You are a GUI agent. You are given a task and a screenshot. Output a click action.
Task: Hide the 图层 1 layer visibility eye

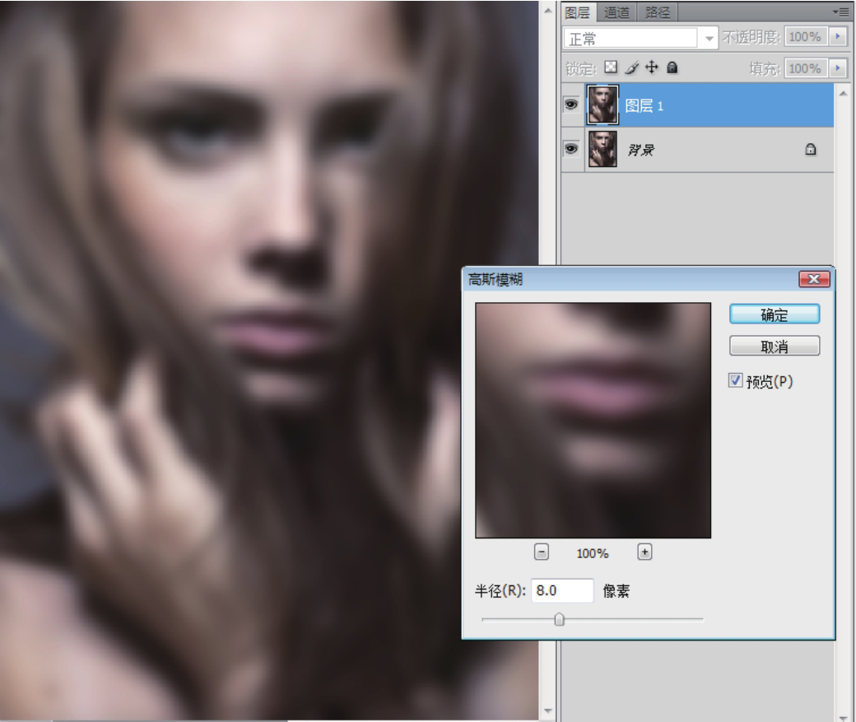pyautogui.click(x=570, y=106)
